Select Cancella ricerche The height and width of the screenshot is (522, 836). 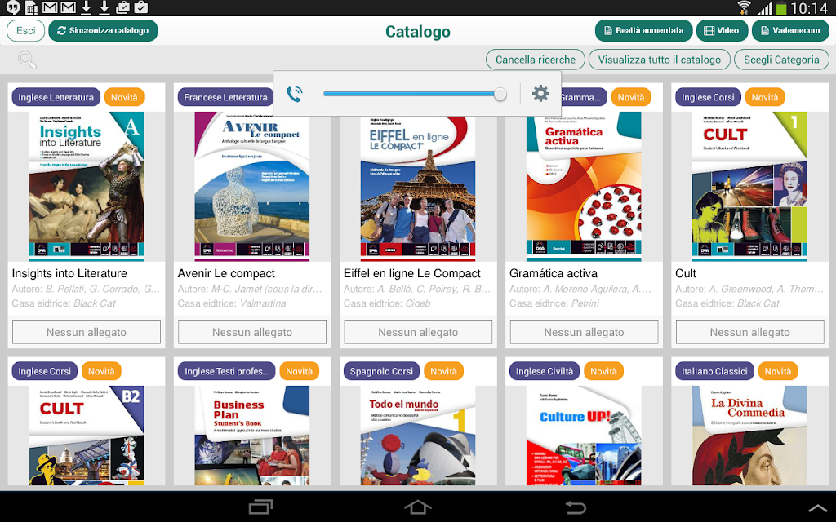point(536,60)
